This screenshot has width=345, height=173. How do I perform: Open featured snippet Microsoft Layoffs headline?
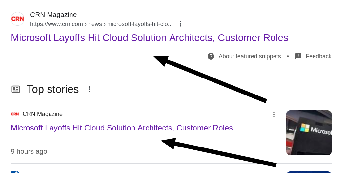[x=149, y=38]
